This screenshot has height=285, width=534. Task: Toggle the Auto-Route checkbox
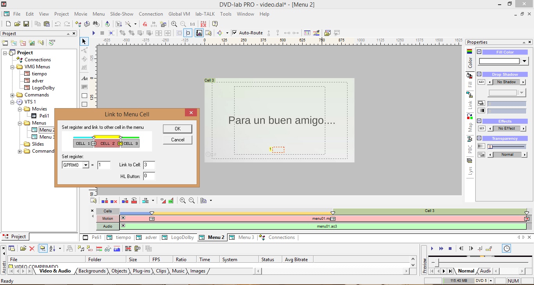click(235, 33)
